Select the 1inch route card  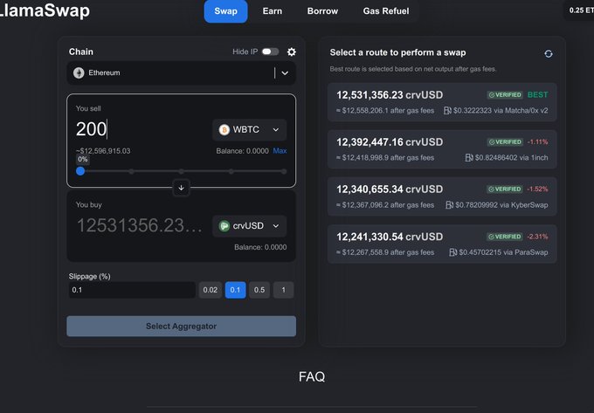[442, 149]
